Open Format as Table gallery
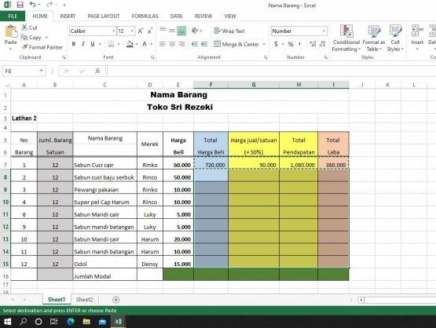The image size is (436, 328). (x=374, y=38)
